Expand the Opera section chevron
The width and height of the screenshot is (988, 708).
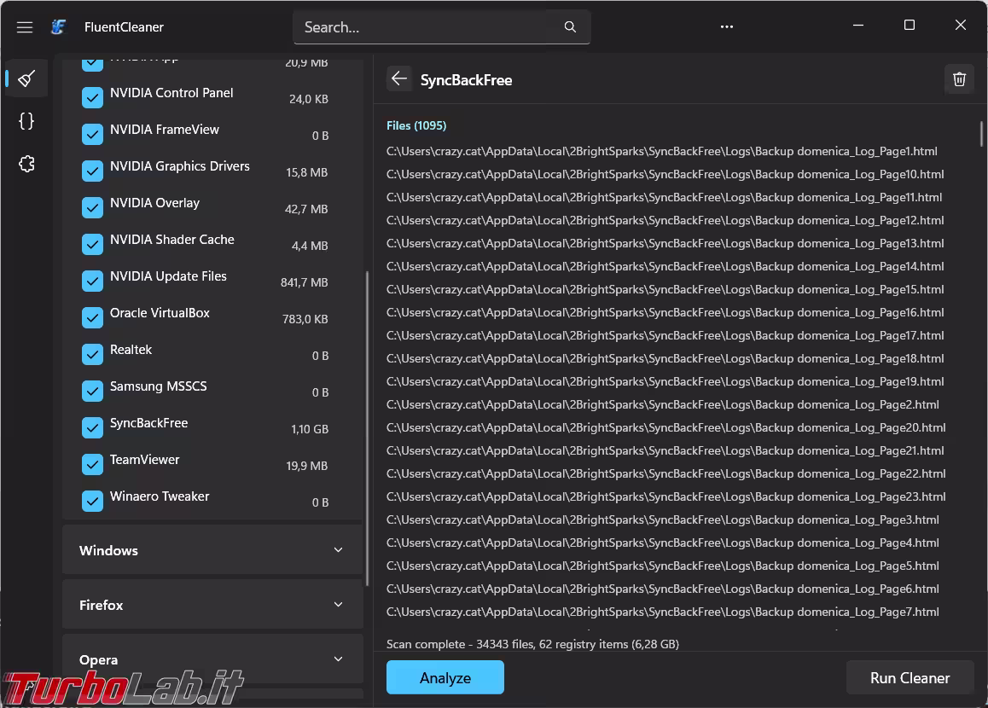[x=339, y=659]
